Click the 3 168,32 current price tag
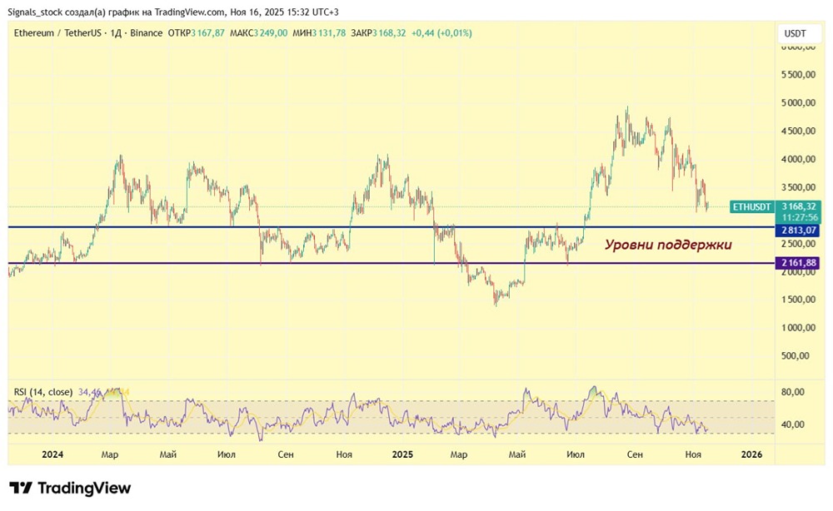Screen dimensions: 833x511 click(798, 206)
